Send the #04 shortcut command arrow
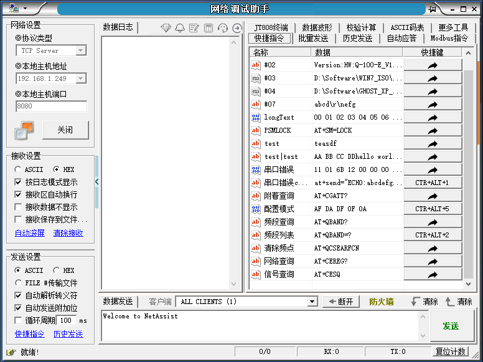The image size is (483, 362). pos(433,92)
